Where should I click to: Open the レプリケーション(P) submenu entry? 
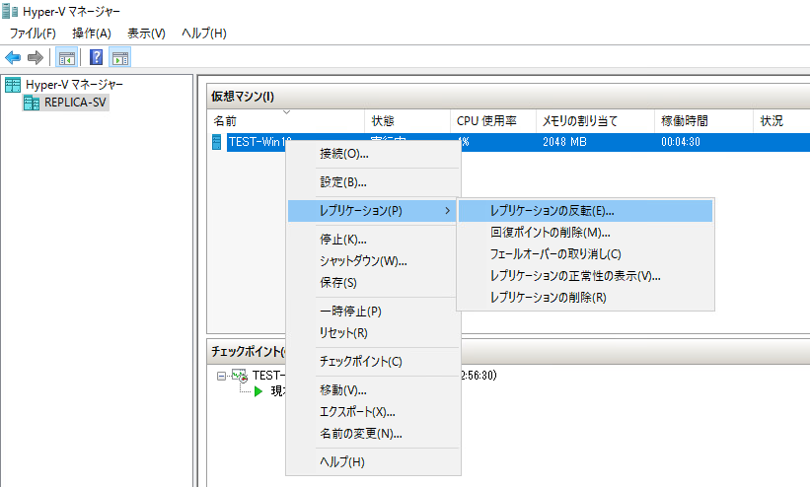coord(372,211)
